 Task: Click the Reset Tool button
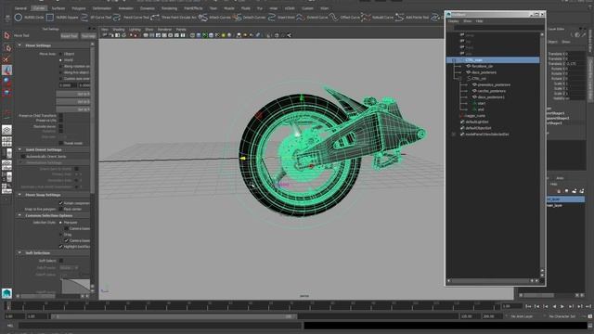tap(69, 36)
